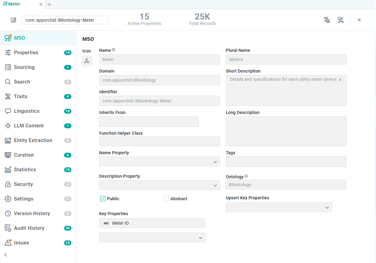Enable the Abstract checkbox
This screenshot has width=376, height=263.
(166, 199)
